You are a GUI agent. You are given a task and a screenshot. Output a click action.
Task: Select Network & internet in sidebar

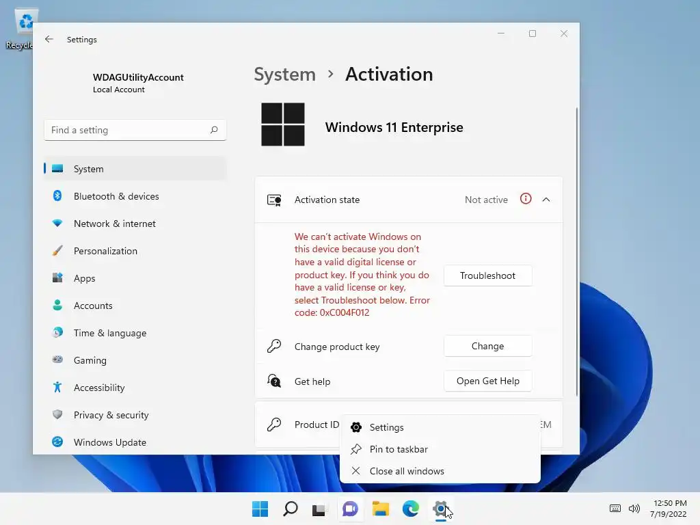point(135,224)
